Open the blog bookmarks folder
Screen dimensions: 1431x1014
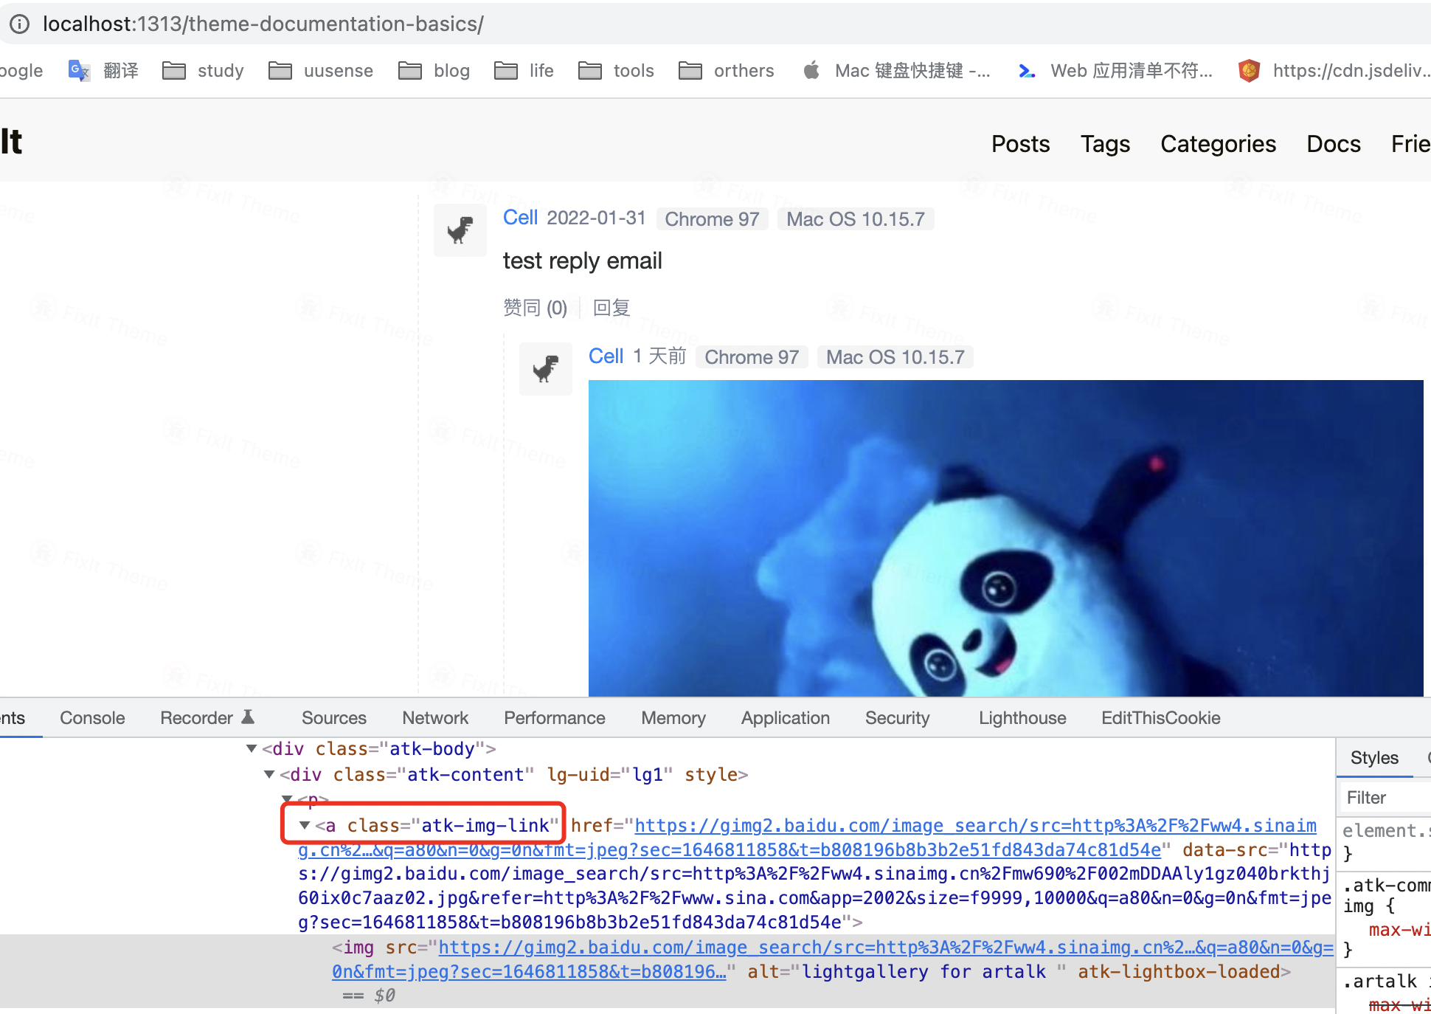434,70
